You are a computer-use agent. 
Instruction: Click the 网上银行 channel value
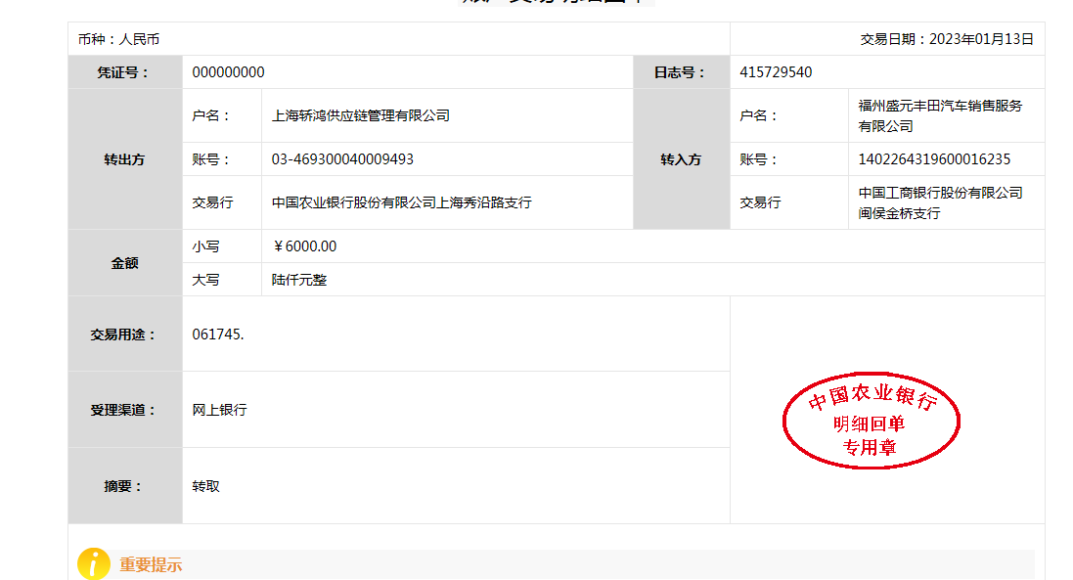coord(220,410)
